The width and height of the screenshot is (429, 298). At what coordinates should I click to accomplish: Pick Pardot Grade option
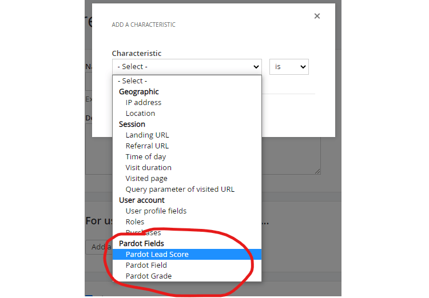point(148,276)
